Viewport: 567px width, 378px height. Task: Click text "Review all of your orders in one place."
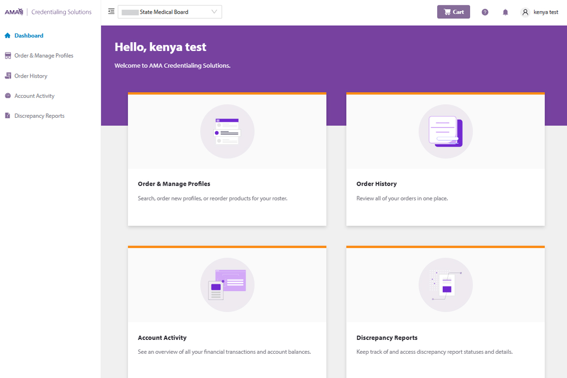coord(402,198)
